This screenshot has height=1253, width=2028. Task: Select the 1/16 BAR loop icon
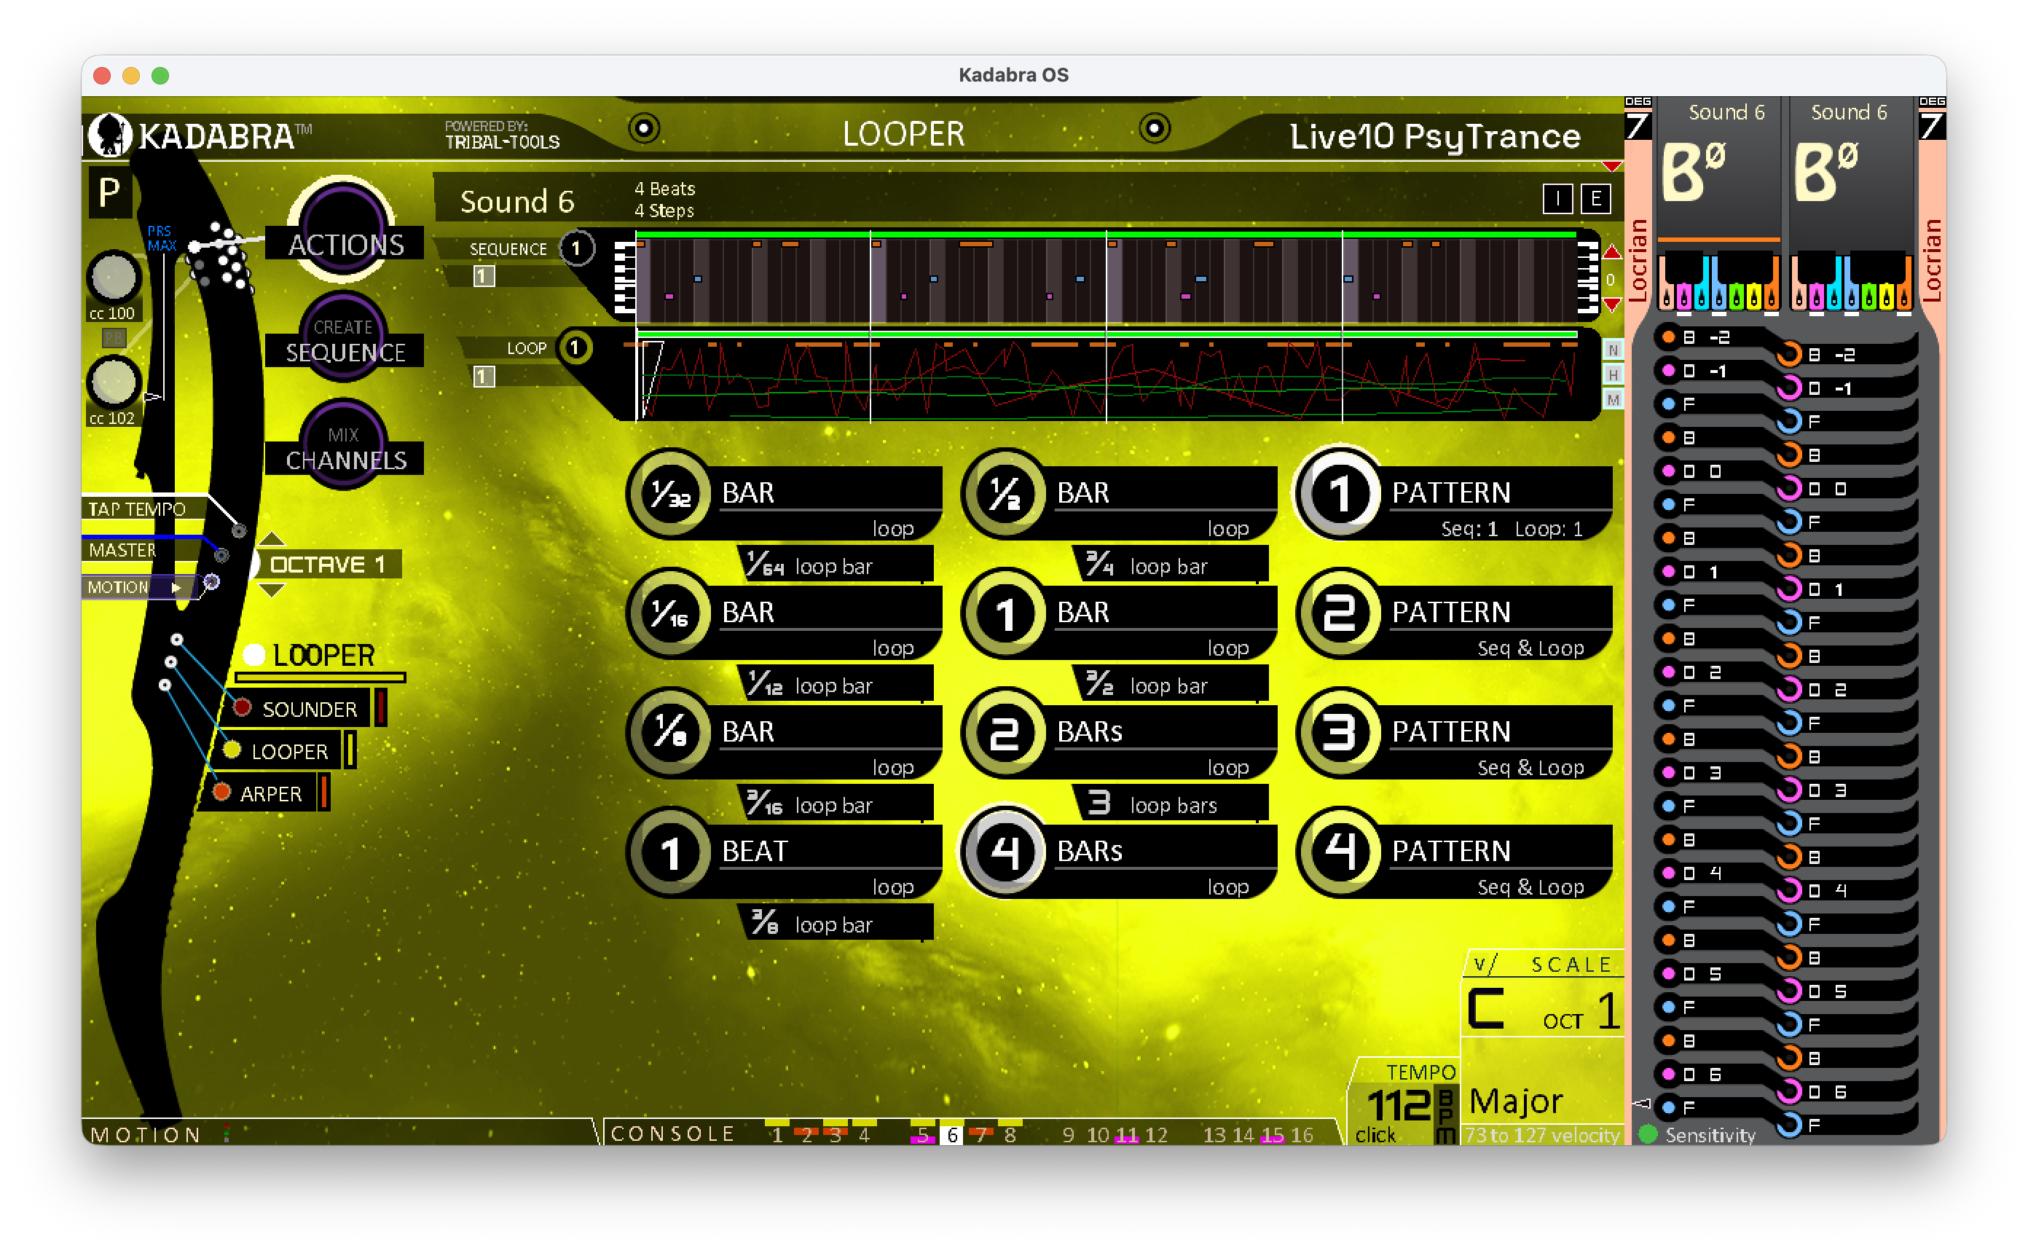click(670, 614)
